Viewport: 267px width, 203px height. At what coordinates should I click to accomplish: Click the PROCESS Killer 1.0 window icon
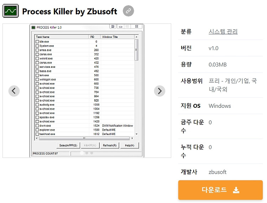pyautogui.click(x=33, y=27)
